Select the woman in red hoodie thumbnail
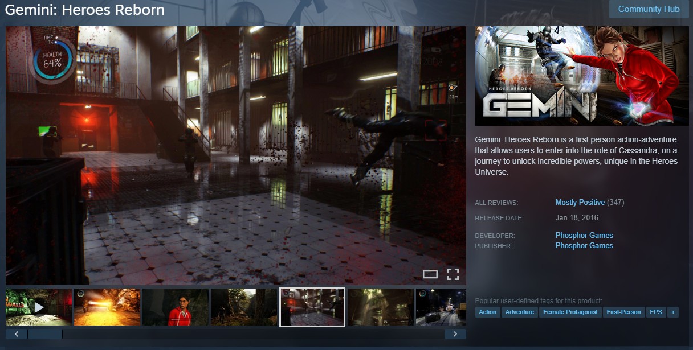This screenshot has height=350, width=693. 176,307
